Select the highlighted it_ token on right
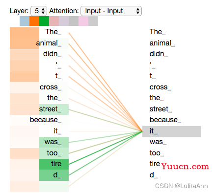Image resolution: width=215 pixels, height=193 pixels. click(x=172, y=131)
